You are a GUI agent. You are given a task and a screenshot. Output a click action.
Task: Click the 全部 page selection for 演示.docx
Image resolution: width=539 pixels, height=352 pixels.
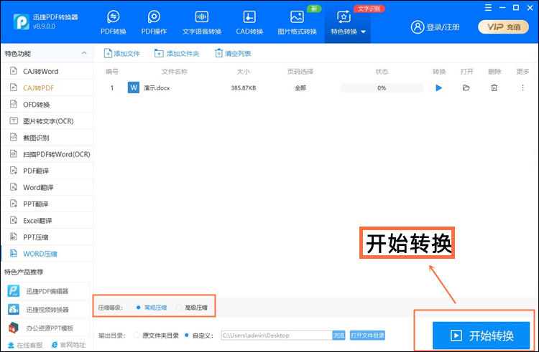click(300, 88)
